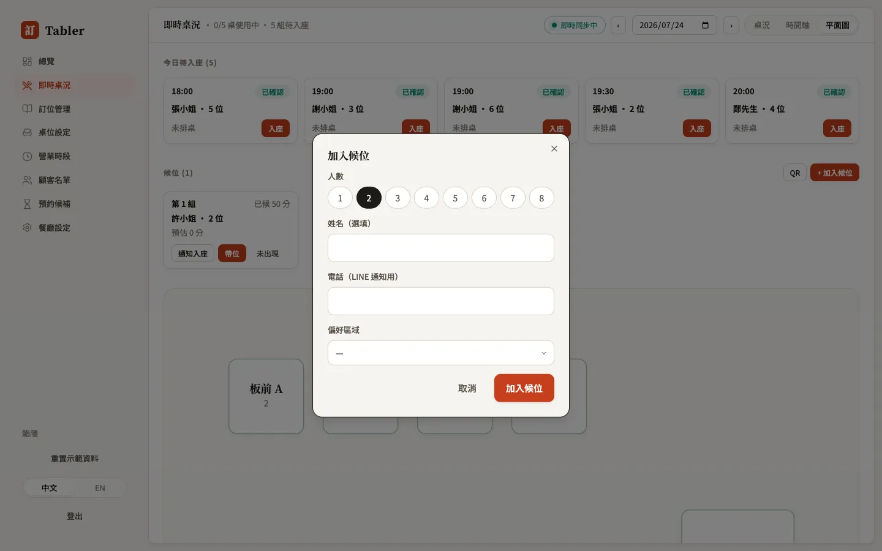This screenshot has height=551, width=882.
Task: Select party size 7
Action: coord(513,198)
